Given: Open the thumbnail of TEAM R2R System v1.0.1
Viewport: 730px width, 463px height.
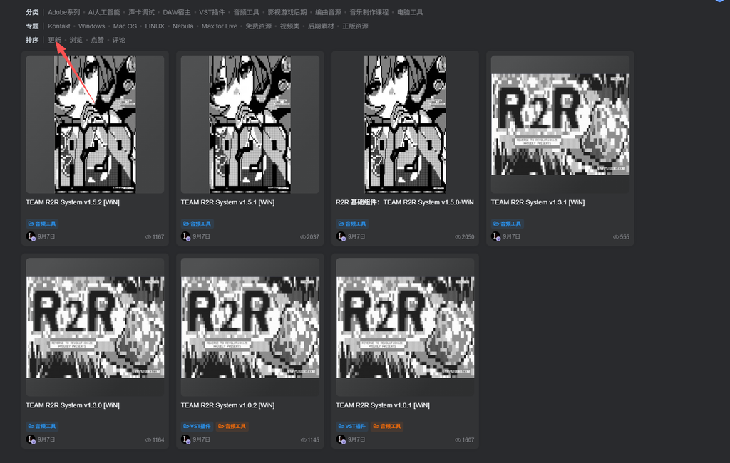Looking at the screenshot, I should (405, 327).
